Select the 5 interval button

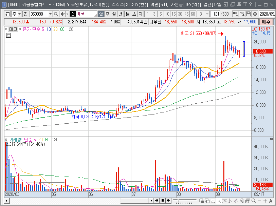tap(161, 14)
